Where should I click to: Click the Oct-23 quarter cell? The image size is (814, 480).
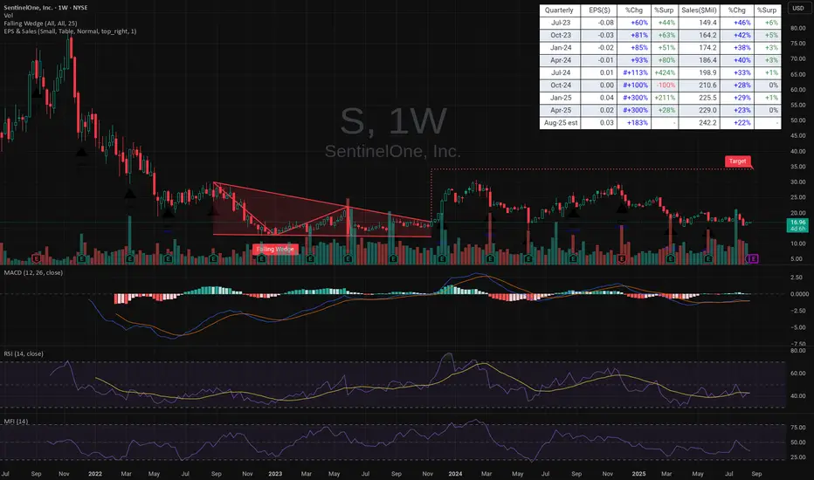560,35
